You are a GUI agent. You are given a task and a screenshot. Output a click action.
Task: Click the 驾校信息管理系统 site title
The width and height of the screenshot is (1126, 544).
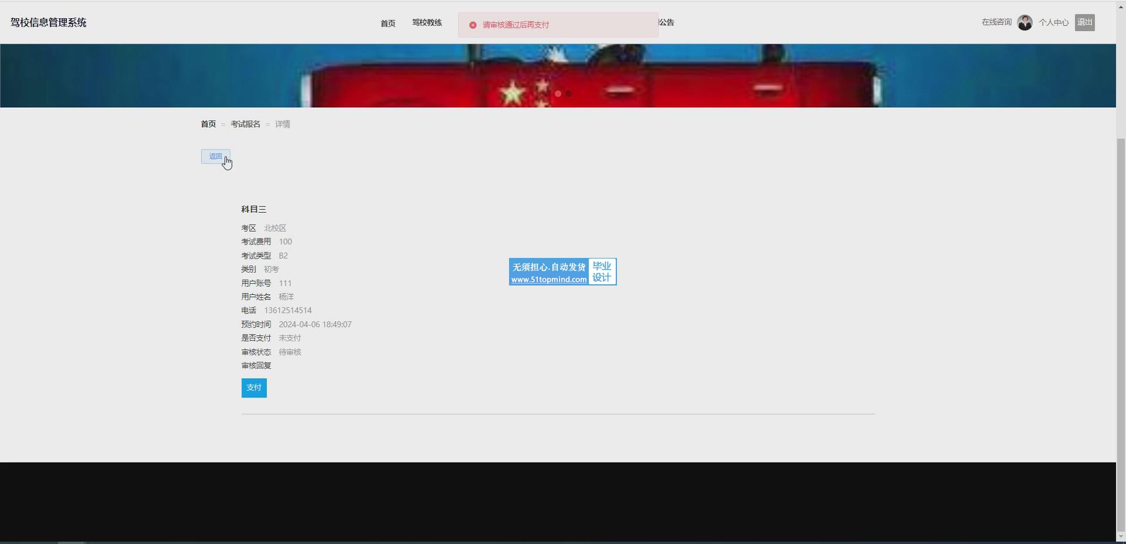[48, 22]
